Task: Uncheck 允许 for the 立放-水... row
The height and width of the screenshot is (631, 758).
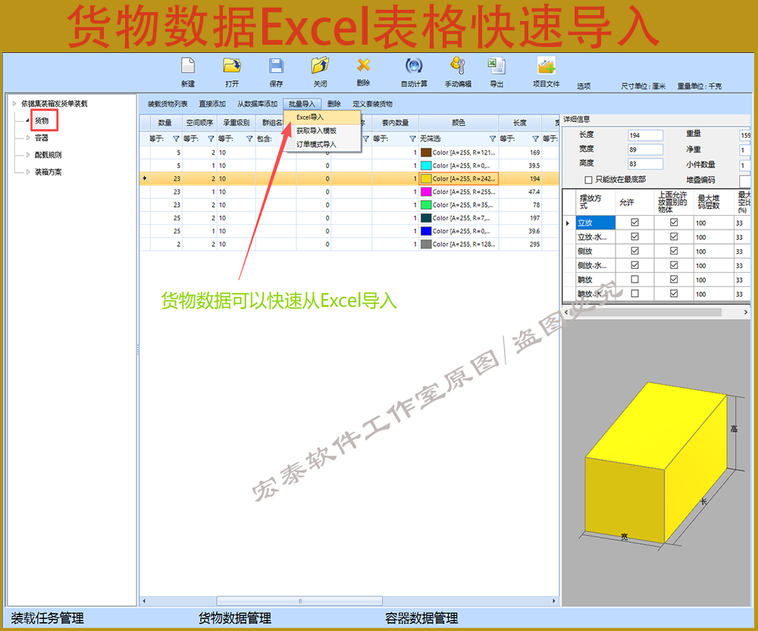Action: pos(634,236)
